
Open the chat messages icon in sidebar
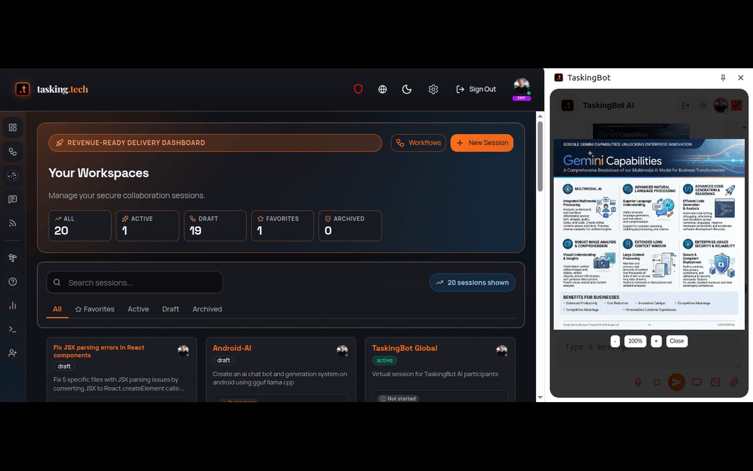coord(13,200)
